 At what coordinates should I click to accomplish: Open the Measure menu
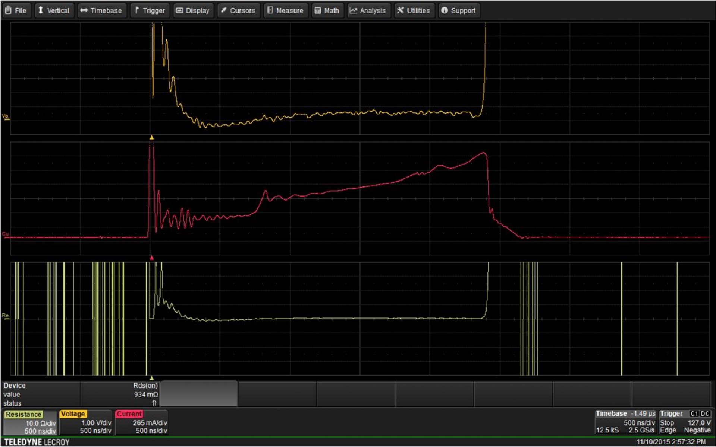point(285,10)
